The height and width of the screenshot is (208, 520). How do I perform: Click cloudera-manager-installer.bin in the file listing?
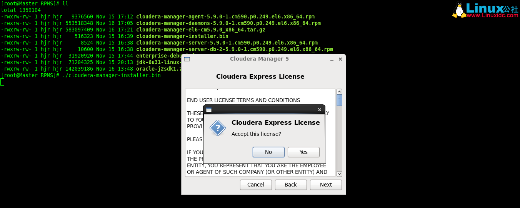pyautogui.click(x=182, y=36)
